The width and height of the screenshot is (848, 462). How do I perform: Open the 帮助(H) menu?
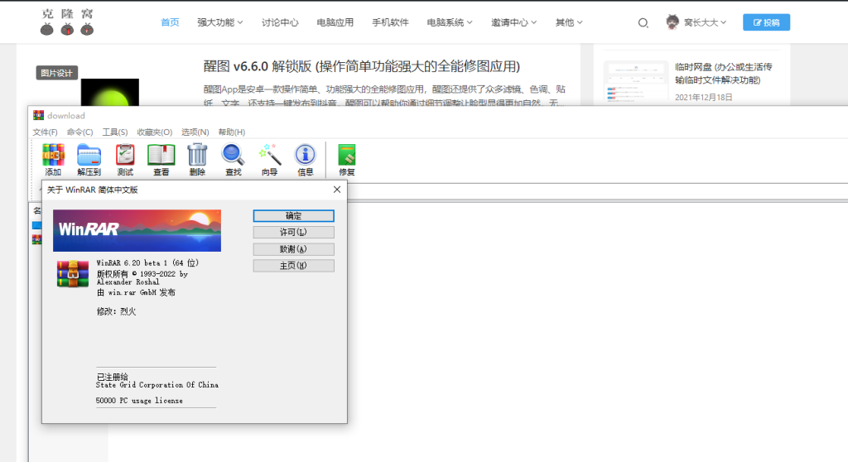click(x=232, y=132)
